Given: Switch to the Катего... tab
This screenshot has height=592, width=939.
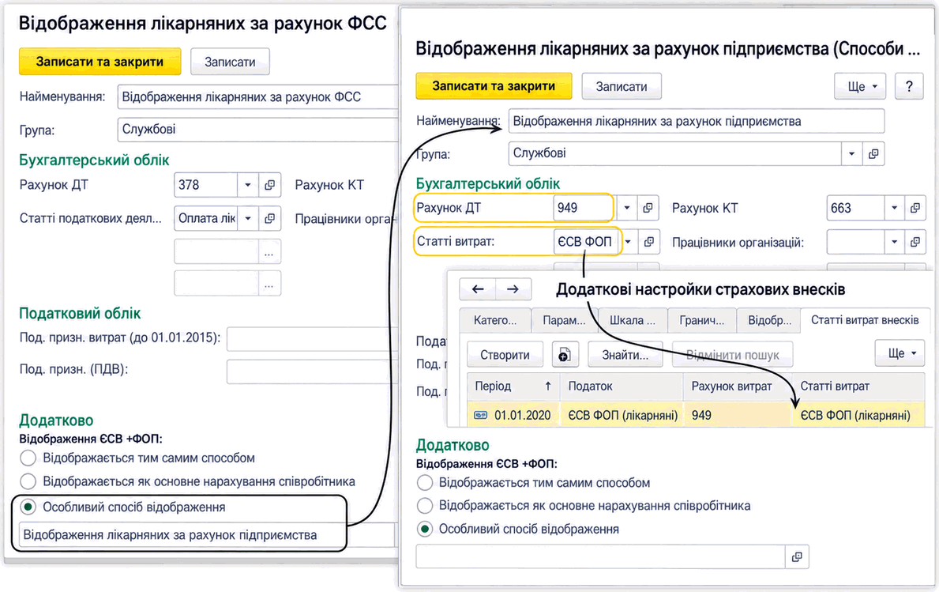Looking at the screenshot, I should tap(495, 321).
